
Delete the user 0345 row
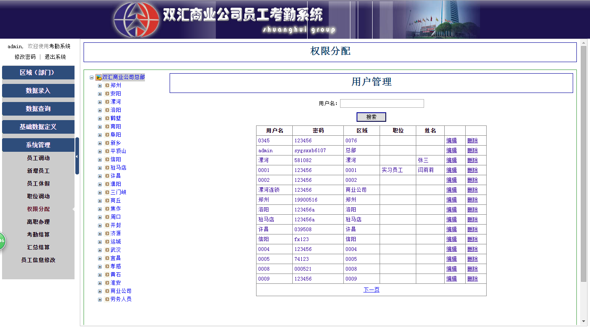[473, 141]
